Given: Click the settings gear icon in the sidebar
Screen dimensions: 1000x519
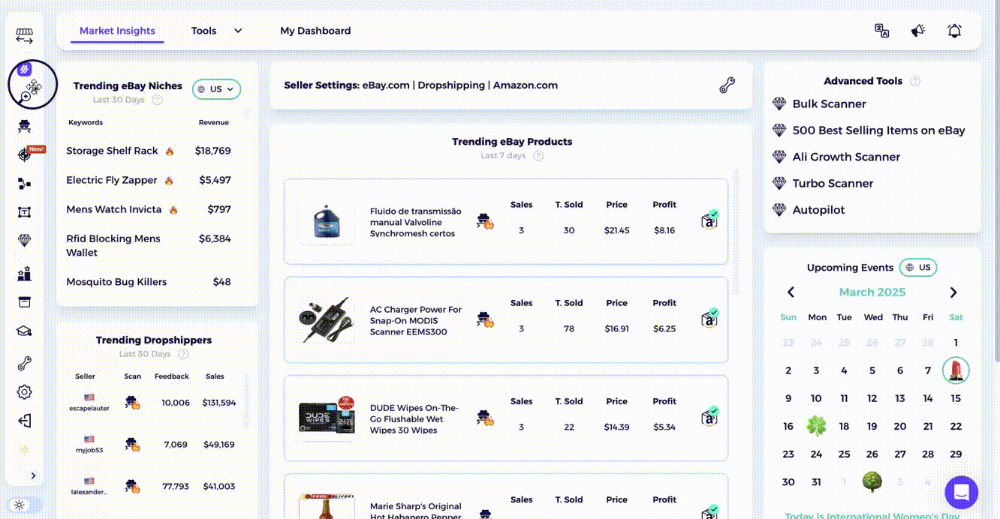Looking at the screenshot, I should (24, 391).
